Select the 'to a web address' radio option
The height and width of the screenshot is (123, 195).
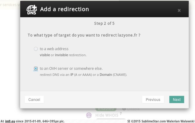pyautogui.click(x=36, y=49)
